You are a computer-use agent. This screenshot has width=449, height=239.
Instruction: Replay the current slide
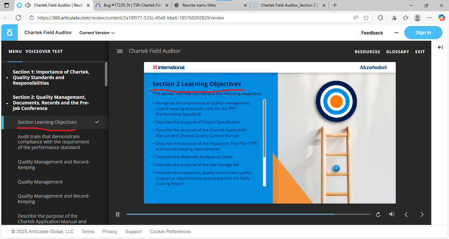(x=378, y=214)
